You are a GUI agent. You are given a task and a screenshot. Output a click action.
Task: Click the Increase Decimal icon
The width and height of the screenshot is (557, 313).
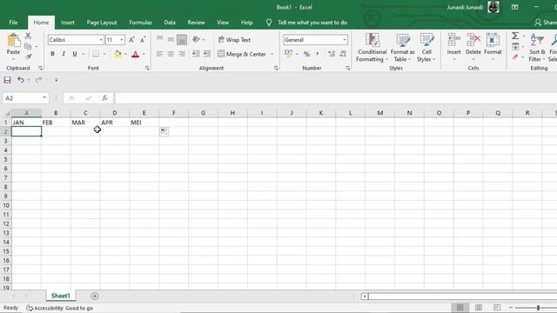(332, 54)
